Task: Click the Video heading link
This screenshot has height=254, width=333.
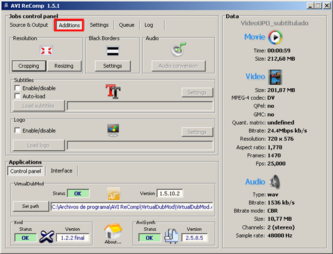Action: pos(255,76)
